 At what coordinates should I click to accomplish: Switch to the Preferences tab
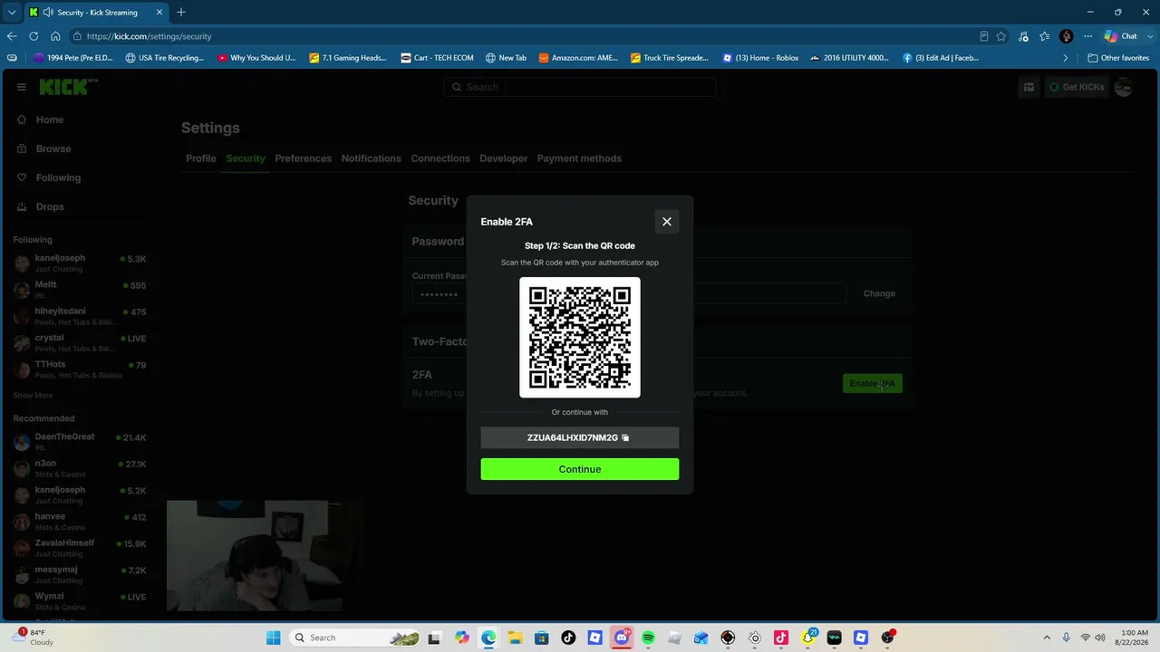(303, 158)
